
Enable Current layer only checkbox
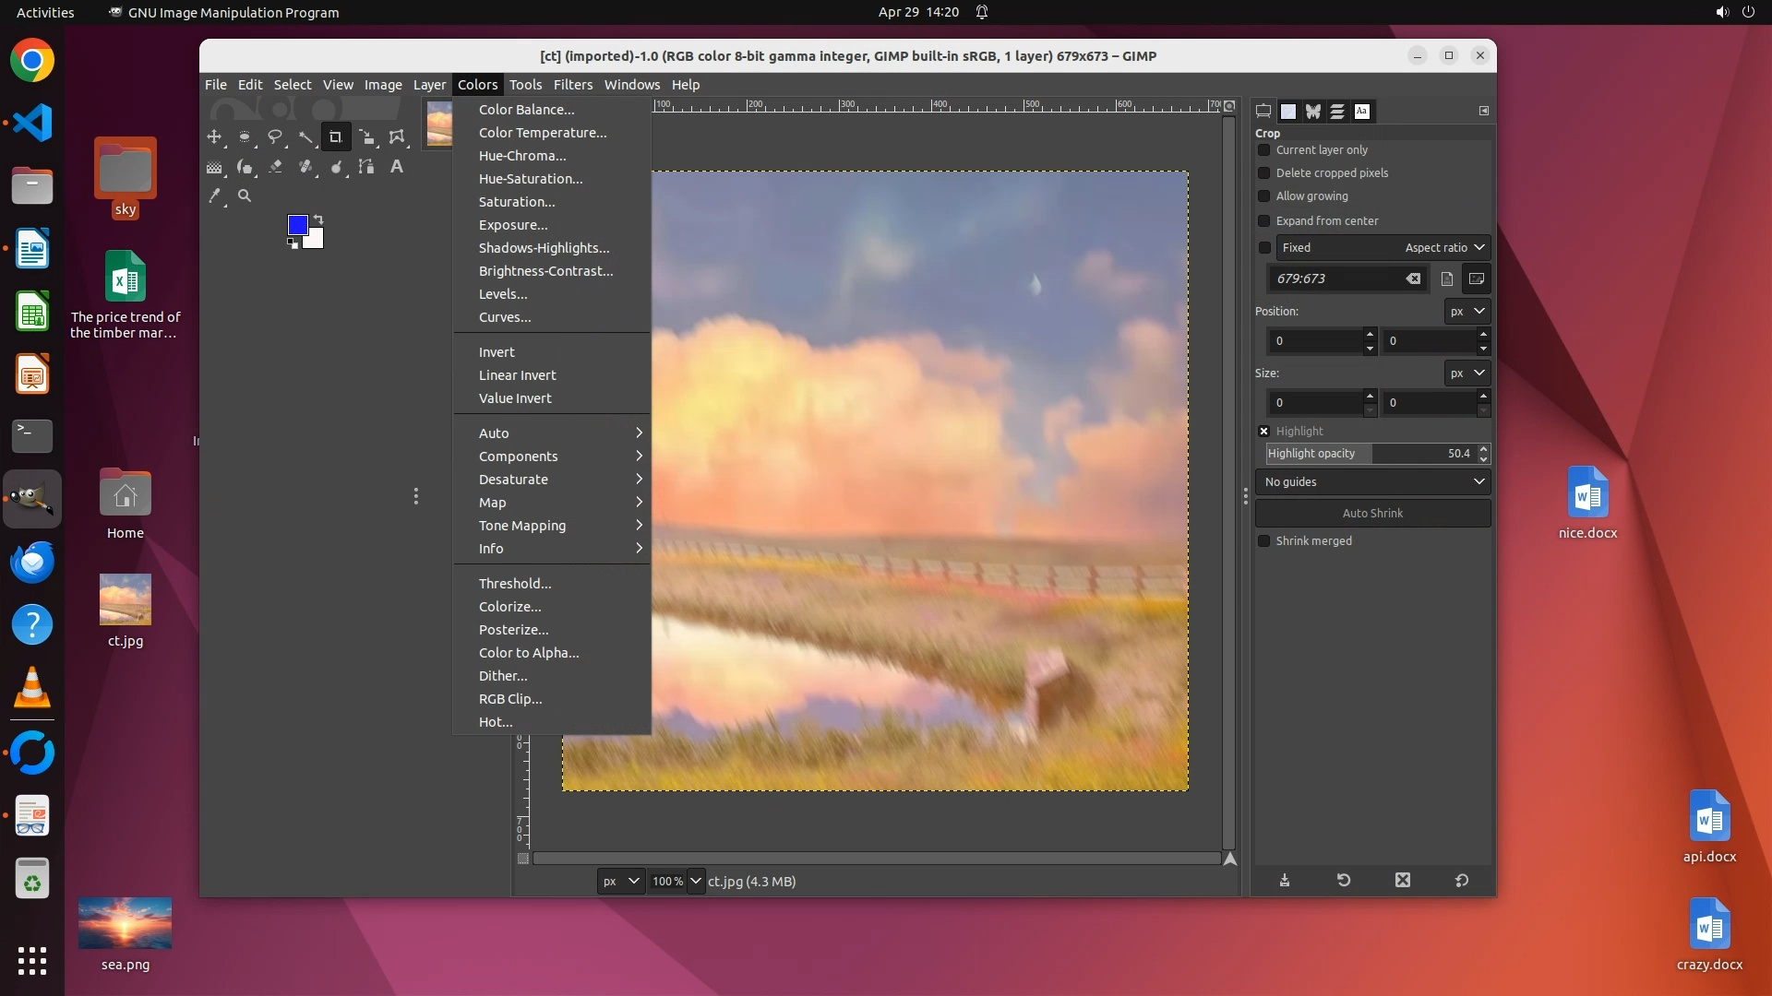click(1264, 149)
